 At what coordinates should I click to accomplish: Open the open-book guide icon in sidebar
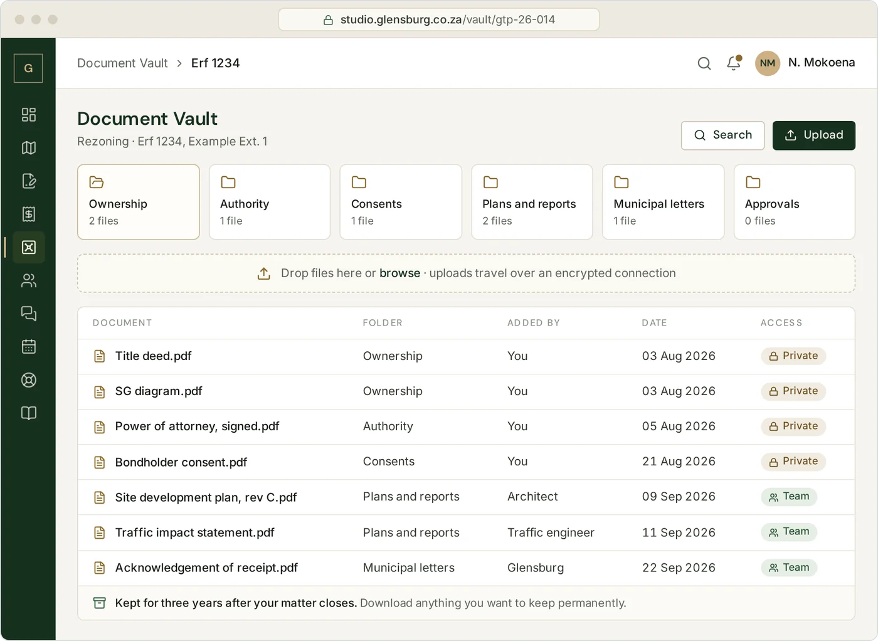tap(29, 413)
